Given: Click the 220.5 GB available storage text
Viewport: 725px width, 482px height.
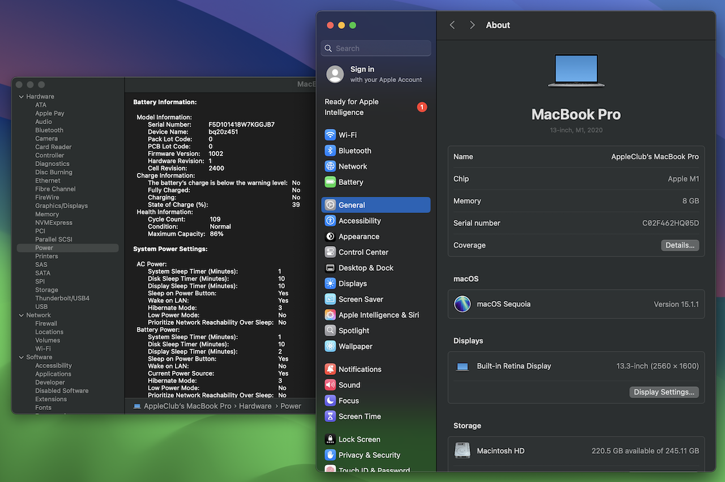Looking at the screenshot, I should tap(645, 451).
